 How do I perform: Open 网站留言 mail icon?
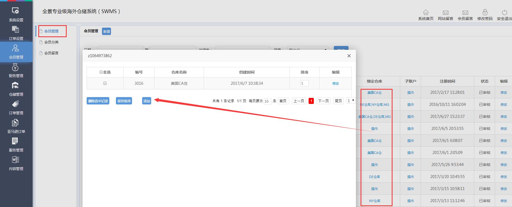[x=445, y=13]
